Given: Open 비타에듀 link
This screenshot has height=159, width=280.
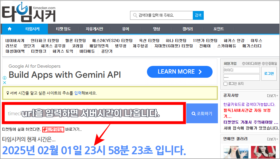Looking at the screenshot, I should pos(87,51).
